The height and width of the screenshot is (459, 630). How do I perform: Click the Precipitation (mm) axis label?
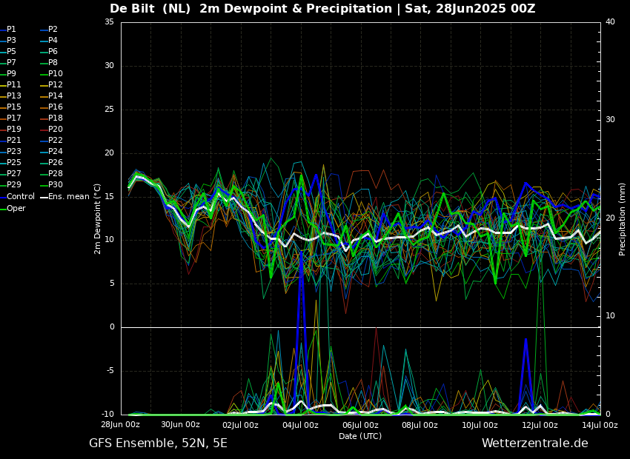tap(622, 218)
